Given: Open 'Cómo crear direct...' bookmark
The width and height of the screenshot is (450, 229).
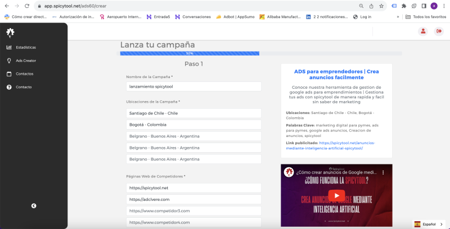Looking at the screenshot, I should click(25, 17).
